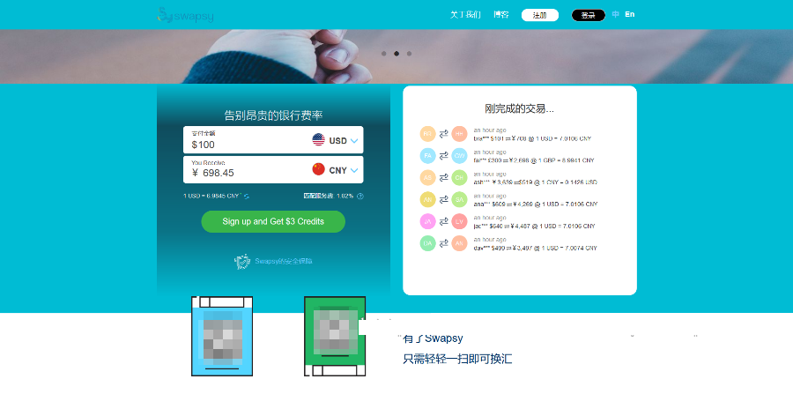This screenshot has height=394, width=793.
Task: Select the ana*** $609 transaction text
Action: pyautogui.click(x=536, y=204)
